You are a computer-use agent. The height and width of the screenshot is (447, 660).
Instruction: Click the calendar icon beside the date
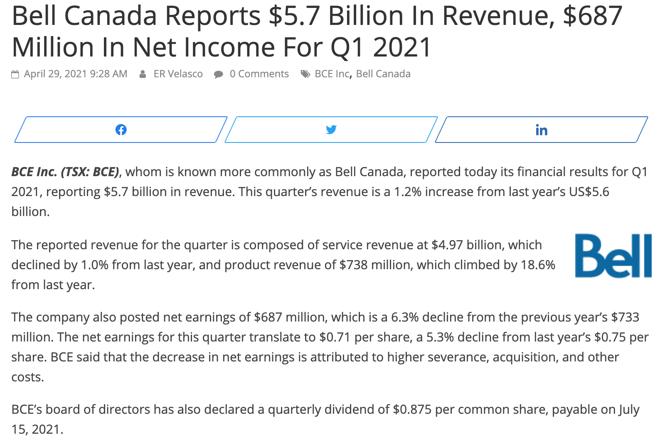tap(15, 74)
